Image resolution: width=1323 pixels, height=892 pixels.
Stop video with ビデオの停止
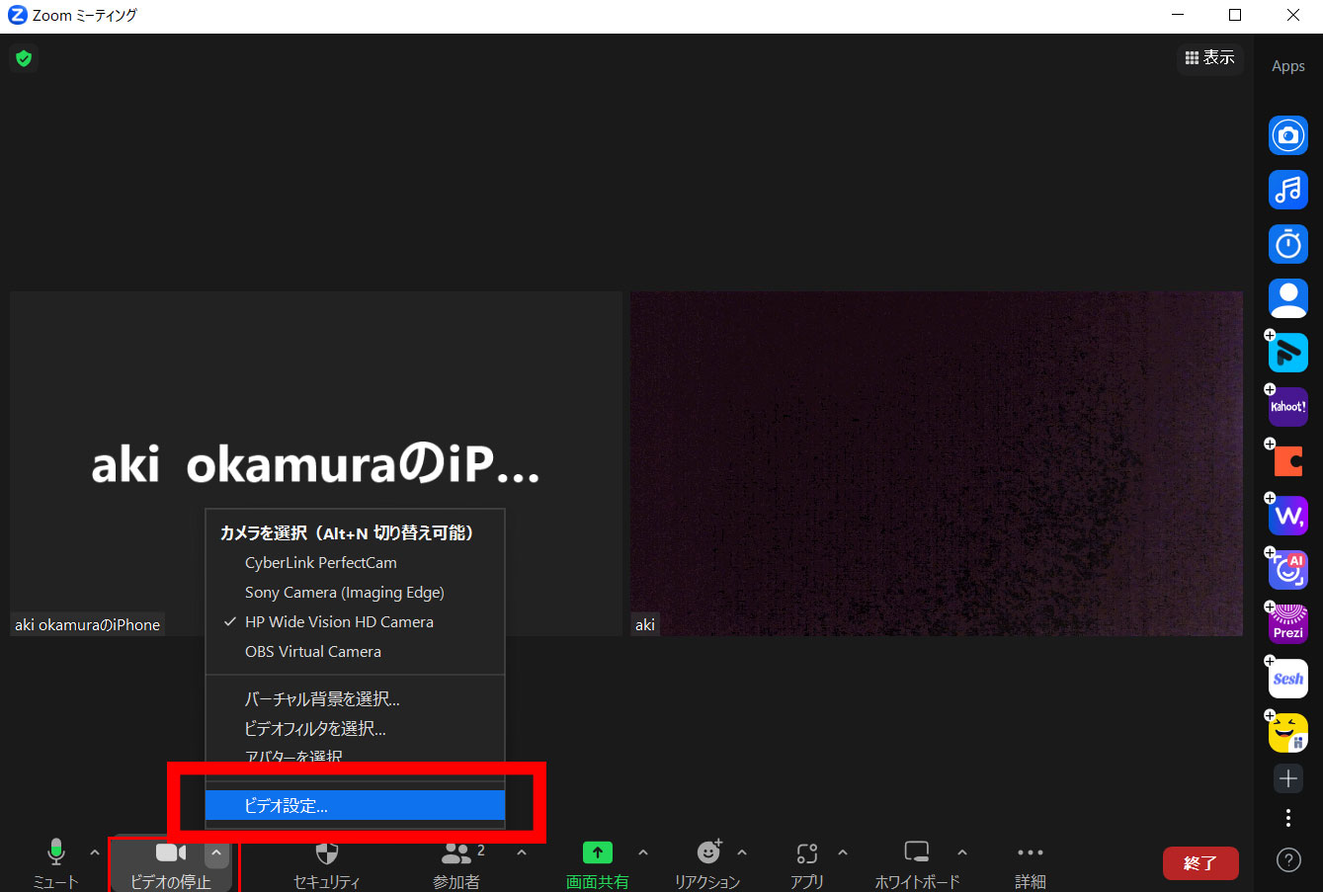pos(171,865)
